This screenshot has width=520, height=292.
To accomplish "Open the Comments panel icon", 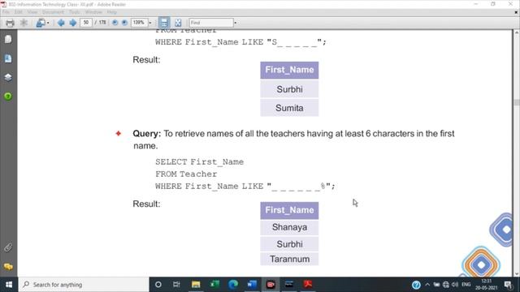I will coord(8,267).
